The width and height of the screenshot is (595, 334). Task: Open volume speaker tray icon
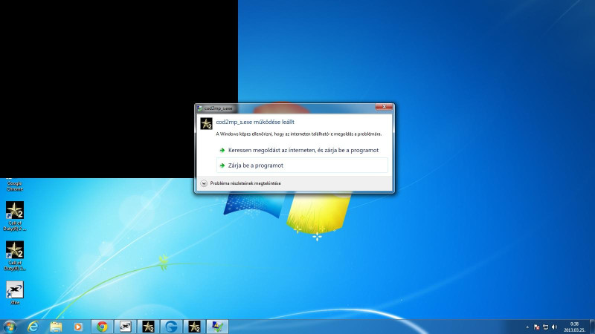[x=554, y=327]
